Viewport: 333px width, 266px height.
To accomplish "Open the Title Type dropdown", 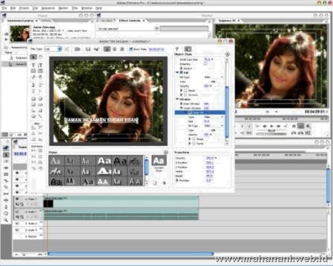I will (x=53, y=49).
